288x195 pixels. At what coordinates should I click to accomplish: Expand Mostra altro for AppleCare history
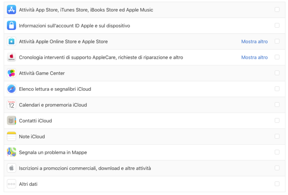pyautogui.click(x=254, y=57)
